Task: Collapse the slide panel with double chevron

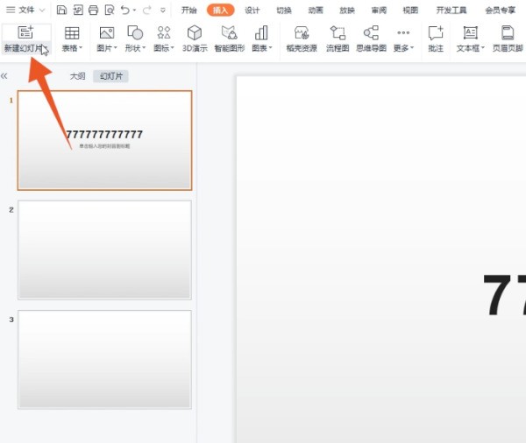Action: point(4,76)
